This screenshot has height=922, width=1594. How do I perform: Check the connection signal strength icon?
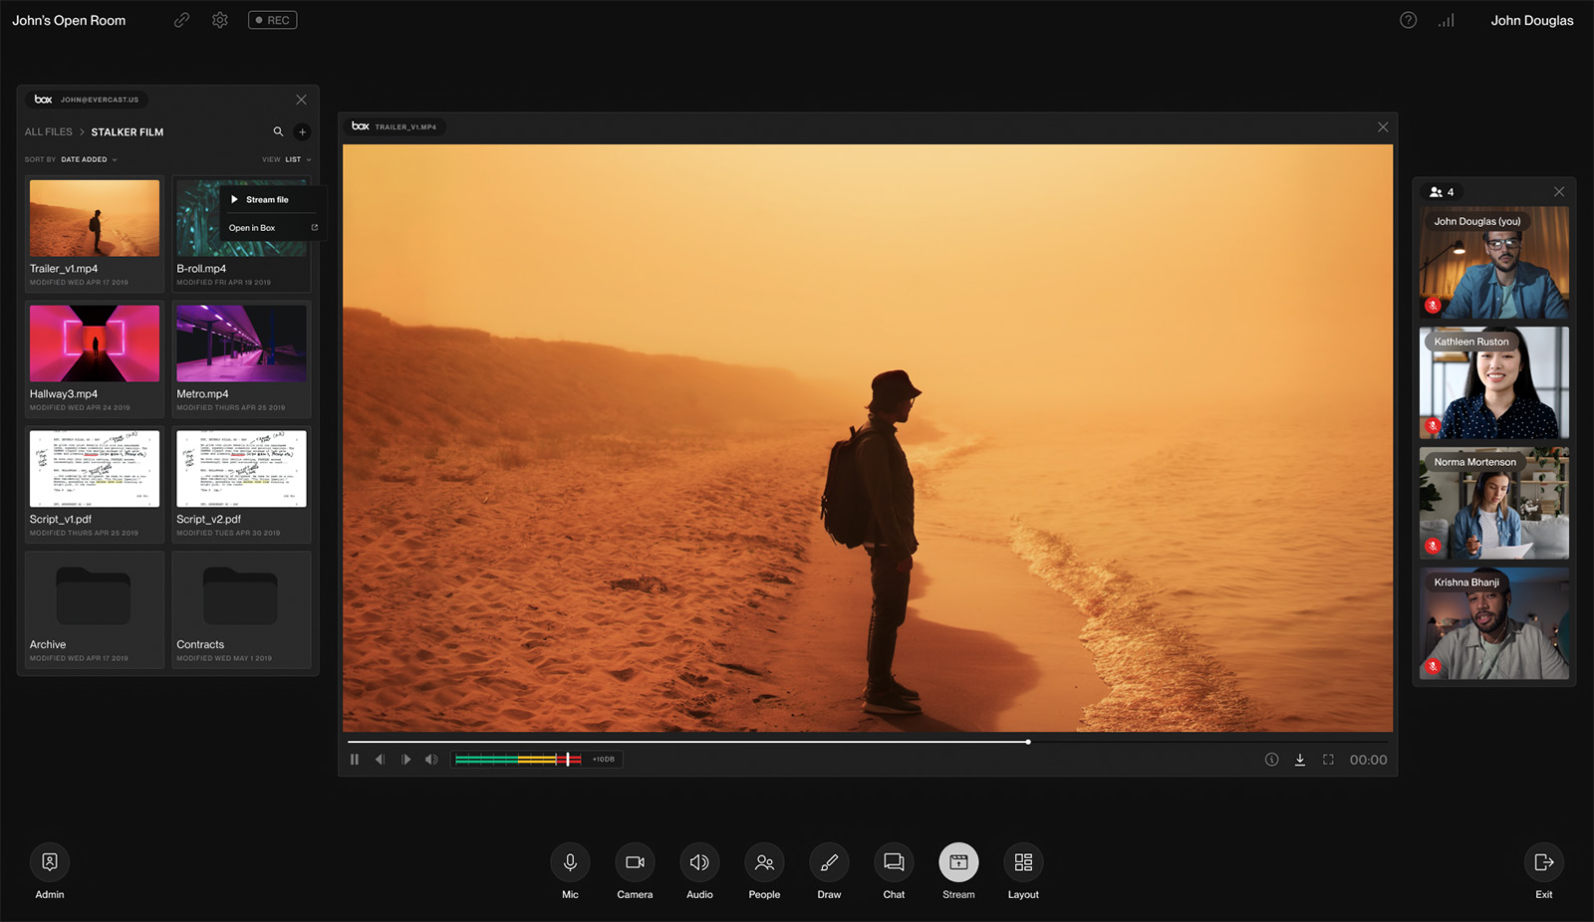[1447, 20]
